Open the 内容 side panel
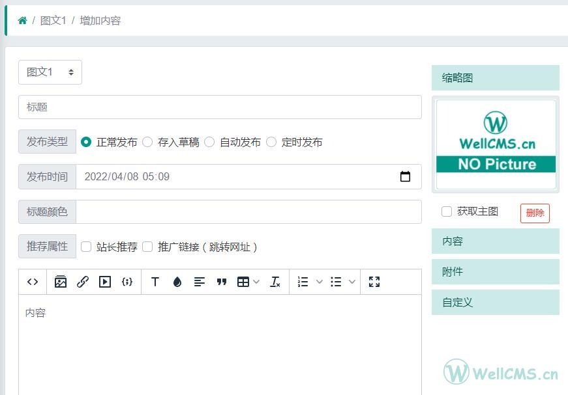 [x=495, y=241]
